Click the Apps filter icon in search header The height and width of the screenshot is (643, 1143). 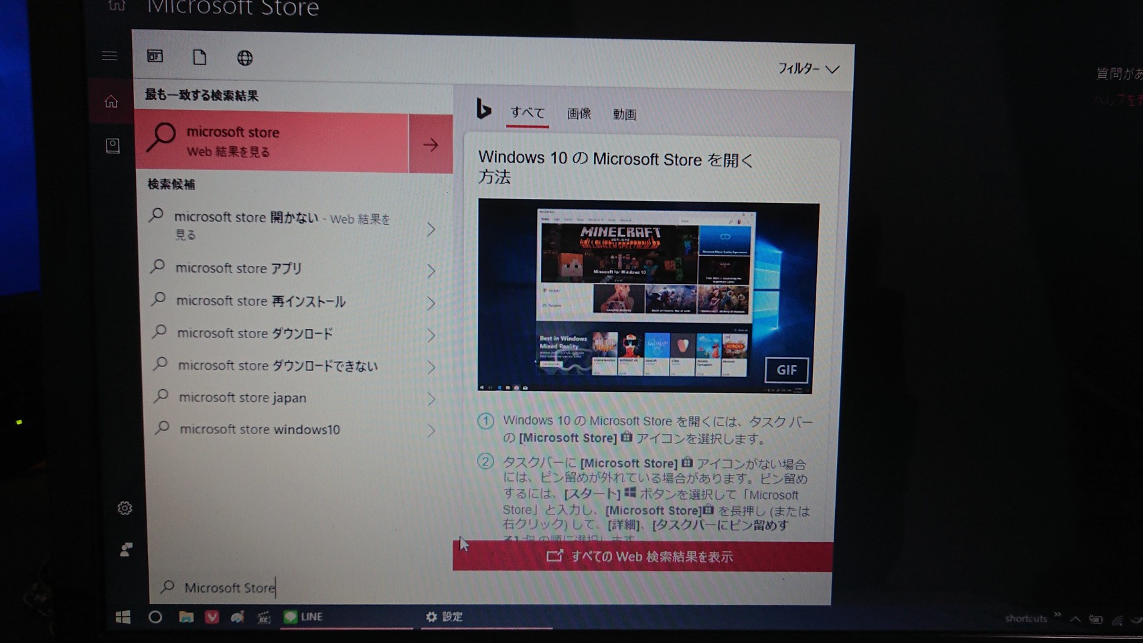point(155,56)
